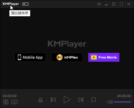
Task: Open the KMPlayer logo menu
Action: [11, 4]
